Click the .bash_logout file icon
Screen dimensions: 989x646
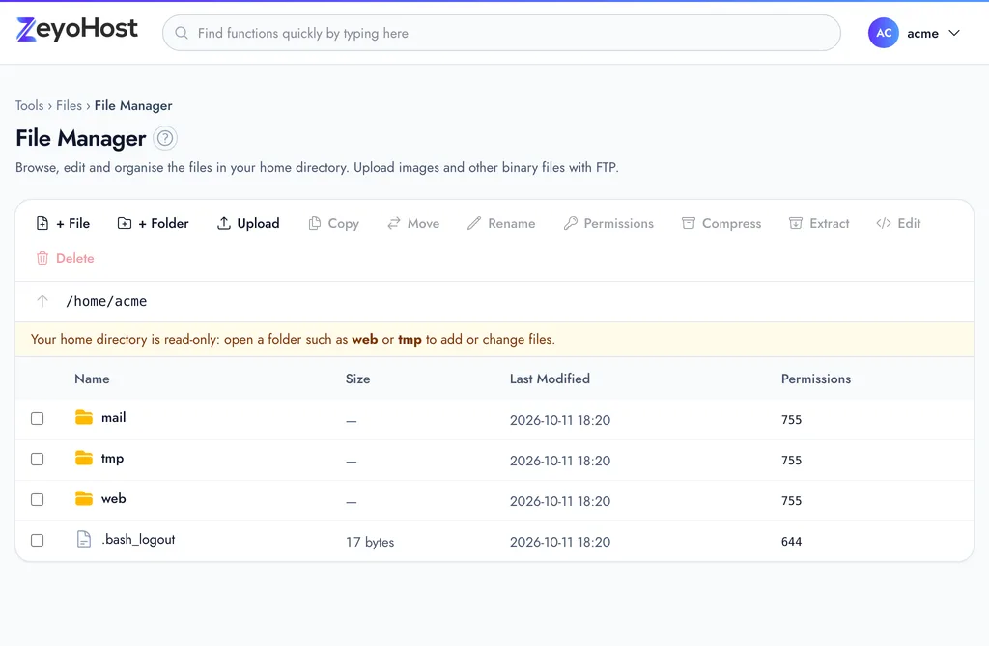(84, 539)
